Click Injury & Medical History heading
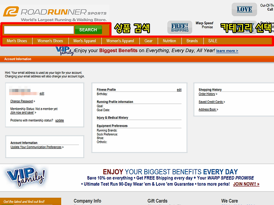This screenshot has width=274, height=205. pos(113,118)
